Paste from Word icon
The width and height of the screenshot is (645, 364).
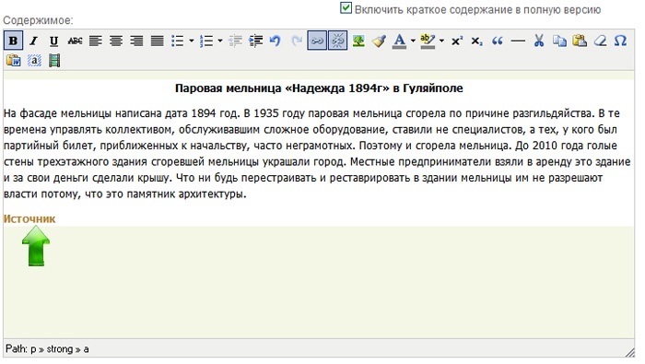[13, 61]
